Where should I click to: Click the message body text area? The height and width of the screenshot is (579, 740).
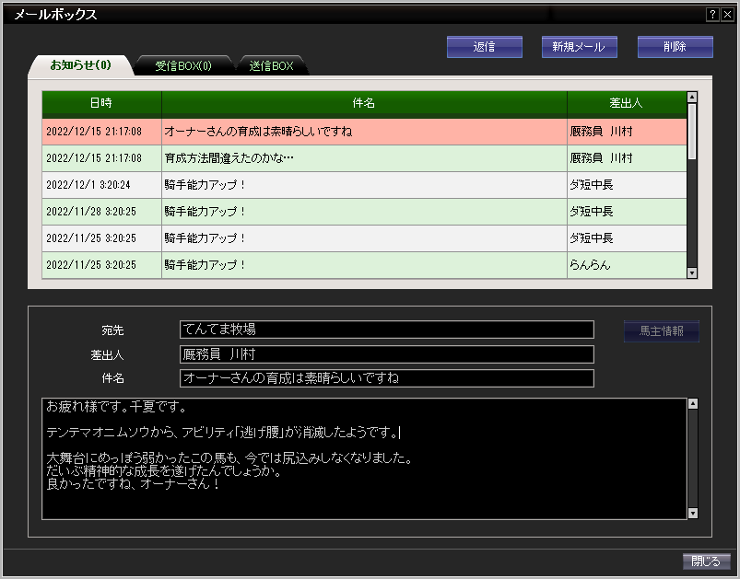364,458
